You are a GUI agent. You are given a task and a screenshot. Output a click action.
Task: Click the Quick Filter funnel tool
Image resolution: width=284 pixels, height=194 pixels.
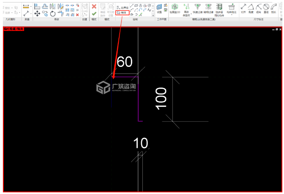[197, 9]
